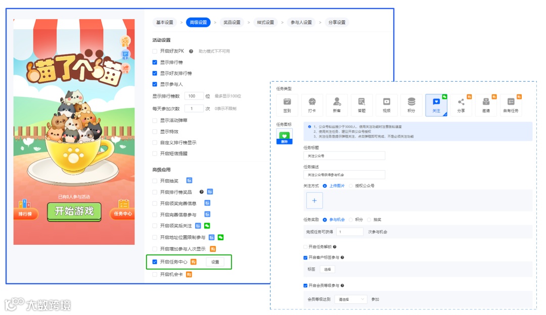Viewport: 546px width, 315px height.
Task: Switch to the 高级设置 tab
Action: (x=198, y=22)
